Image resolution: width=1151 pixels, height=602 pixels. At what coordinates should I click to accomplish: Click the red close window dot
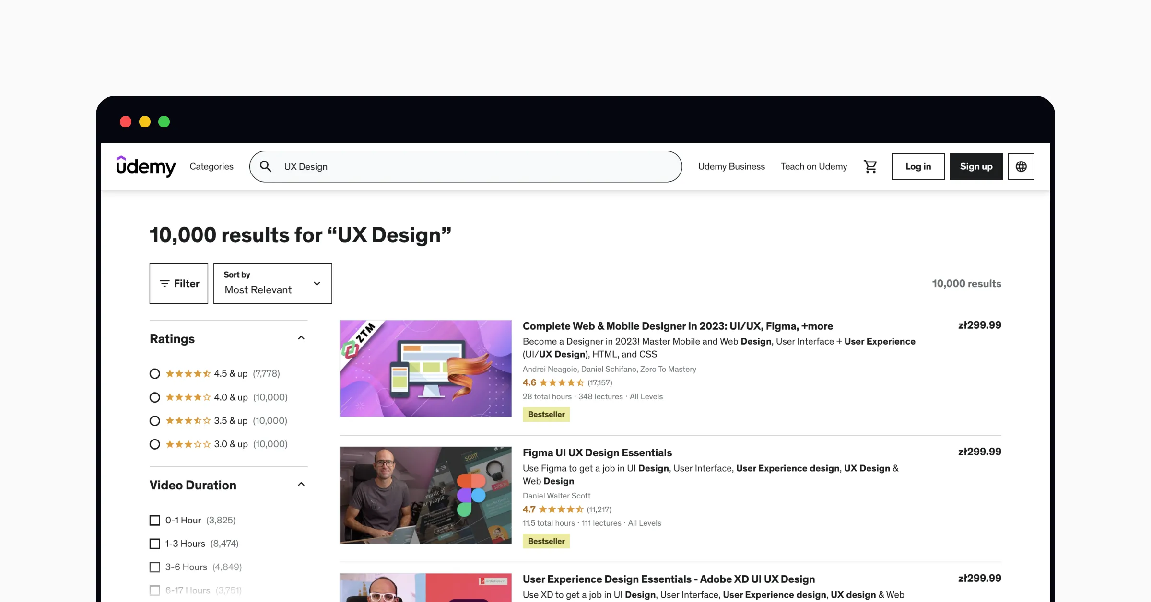coord(126,122)
